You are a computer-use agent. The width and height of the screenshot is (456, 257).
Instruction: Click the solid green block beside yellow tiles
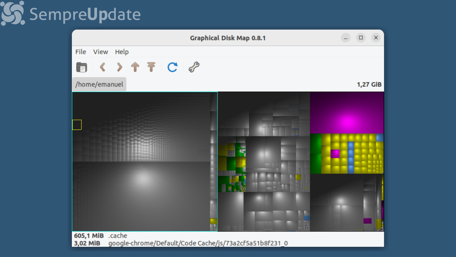click(316, 154)
